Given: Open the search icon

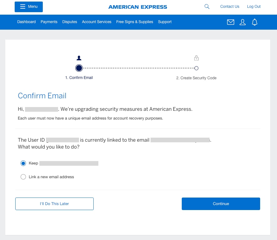Looking at the screenshot, I should coord(206,6).
